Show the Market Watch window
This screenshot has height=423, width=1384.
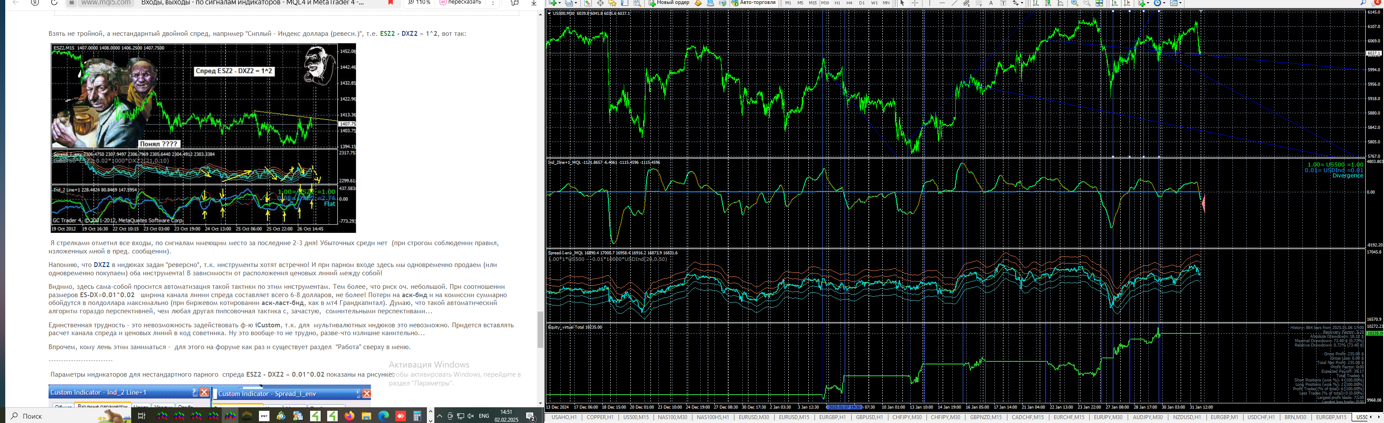(588, 3)
